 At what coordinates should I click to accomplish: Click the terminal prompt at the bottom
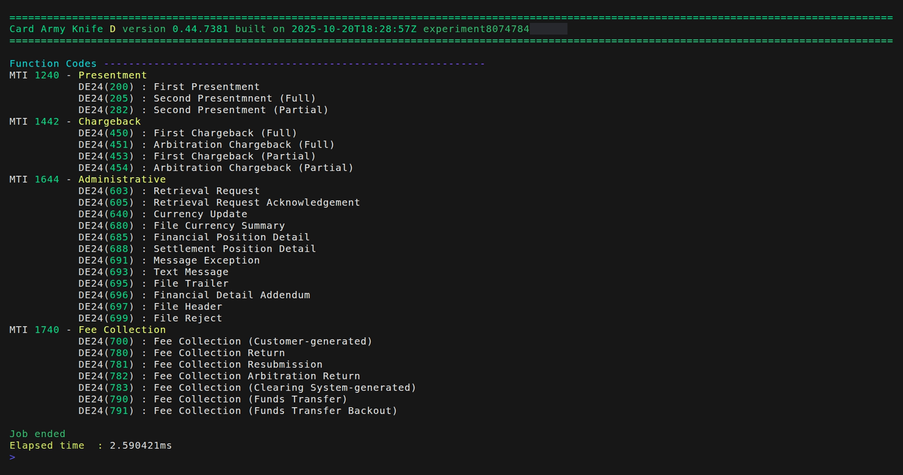click(x=12, y=457)
